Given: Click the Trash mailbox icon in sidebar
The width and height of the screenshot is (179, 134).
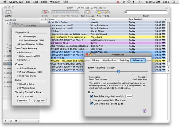Looking at the screenshot, I should 10,51.
